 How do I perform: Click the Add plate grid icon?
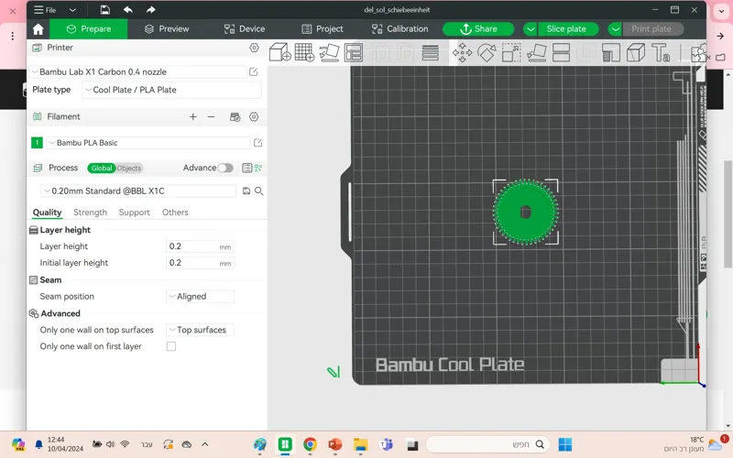coord(304,52)
